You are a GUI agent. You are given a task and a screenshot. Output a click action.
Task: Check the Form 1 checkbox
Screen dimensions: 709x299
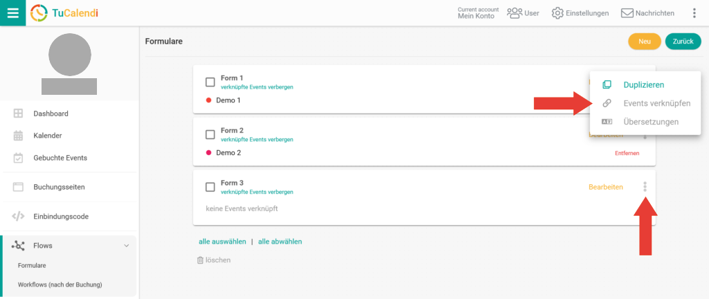pyautogui.click(x=210, y=82)
